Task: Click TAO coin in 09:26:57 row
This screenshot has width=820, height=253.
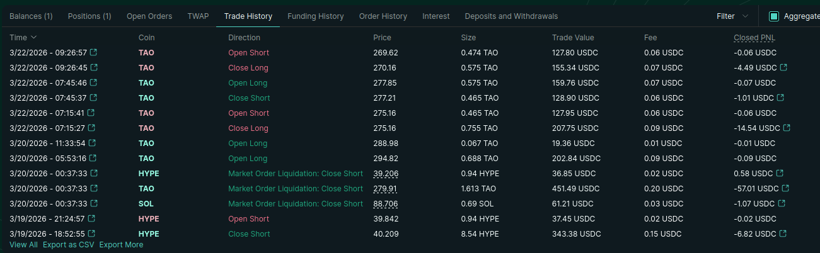Action: coord(146,52)
